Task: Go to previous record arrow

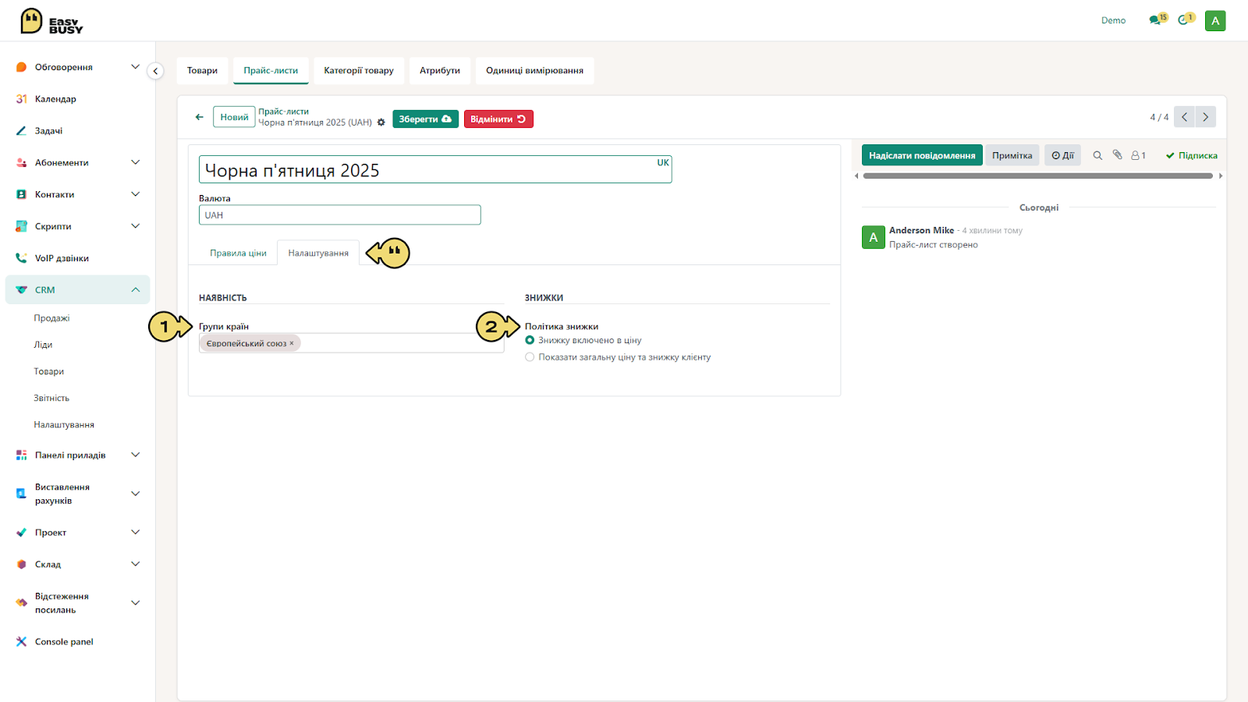Action: (1184, 117)
